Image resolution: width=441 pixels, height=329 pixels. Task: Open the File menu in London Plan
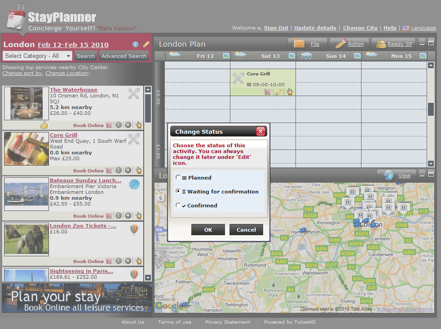(x=308, y=44)
